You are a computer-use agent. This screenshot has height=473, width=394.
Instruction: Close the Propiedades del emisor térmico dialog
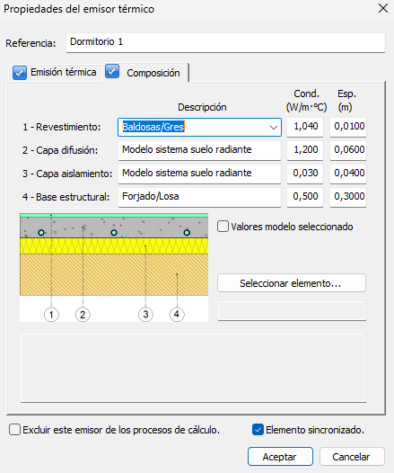[383, 8]
